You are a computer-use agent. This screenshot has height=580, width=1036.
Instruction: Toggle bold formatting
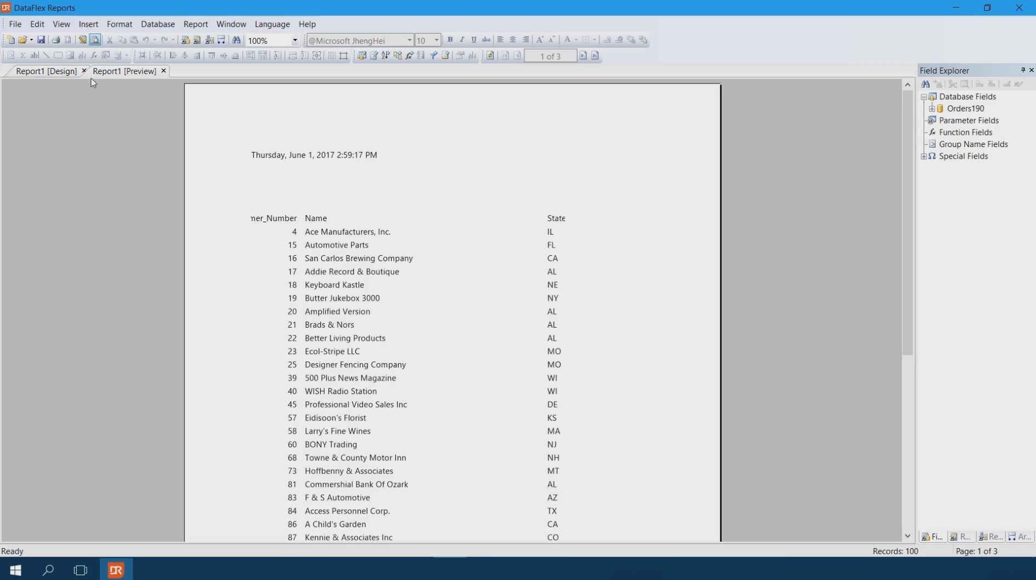tap(450, 40)
